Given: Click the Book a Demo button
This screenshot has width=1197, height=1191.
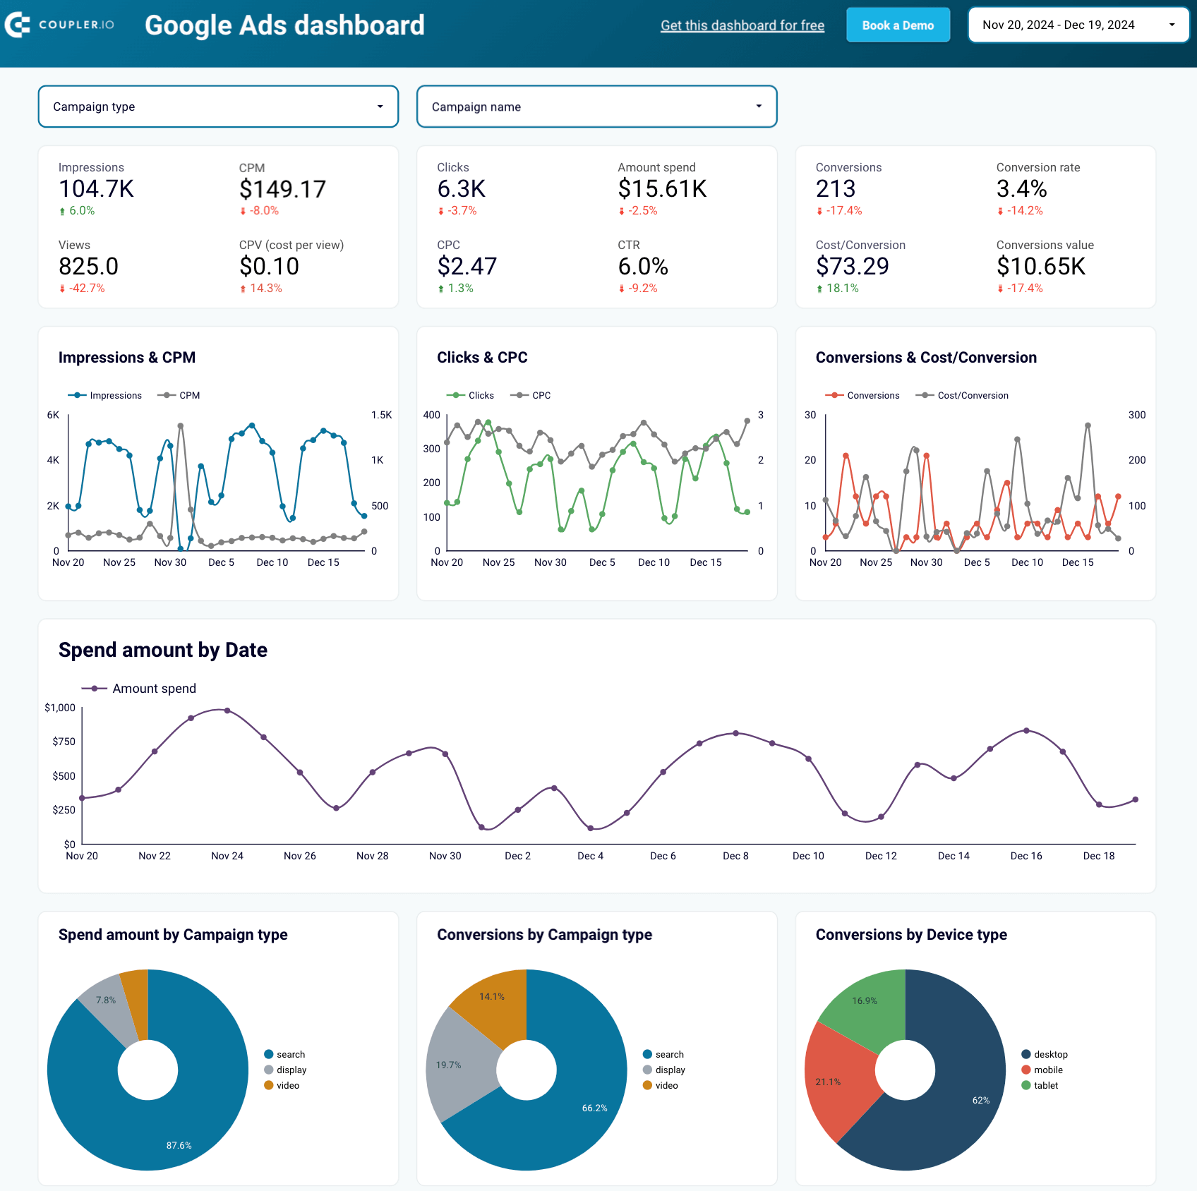Looking at the screenshot, I should tap(898, 25).
